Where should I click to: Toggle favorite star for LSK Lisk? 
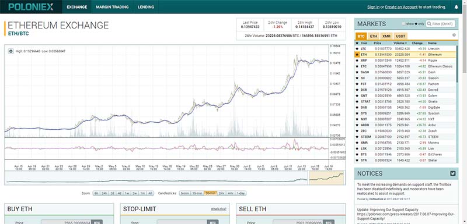click(x=357, y=148)
